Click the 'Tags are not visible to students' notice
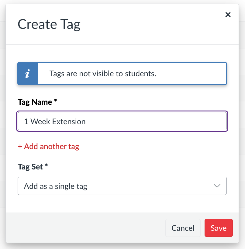 103,73
